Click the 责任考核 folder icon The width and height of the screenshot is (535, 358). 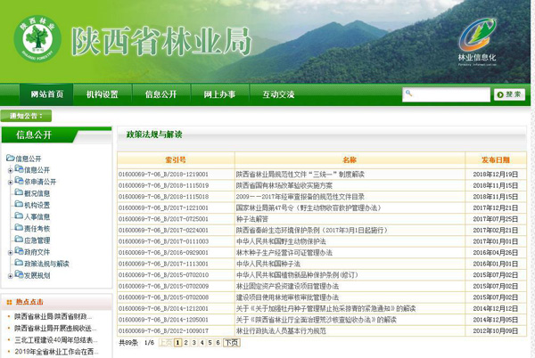(x=18, y=228)
